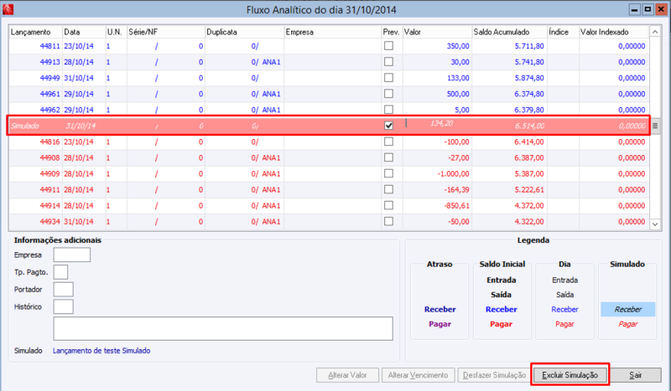Maximize the Fluxo Analítico window
The width and height of the screenshot is (671, 391).
point(648,9)
